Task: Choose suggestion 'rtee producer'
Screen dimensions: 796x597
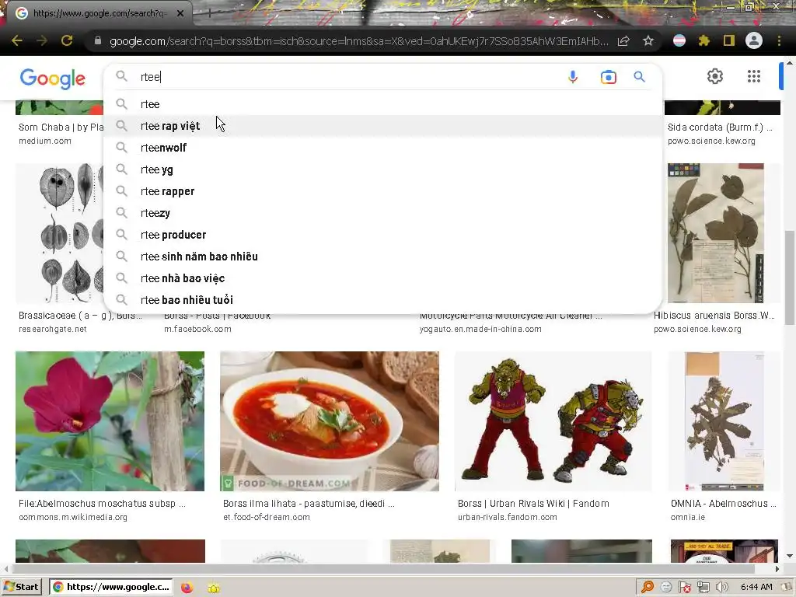Action: (382, 235)
